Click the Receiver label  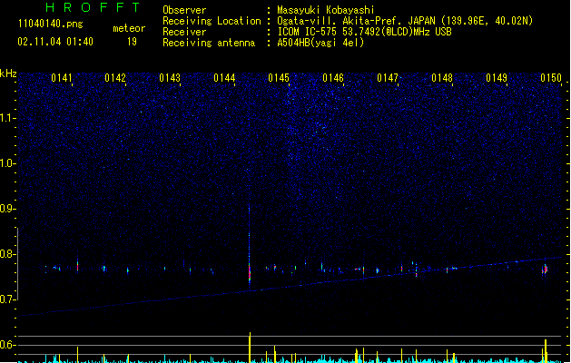[184, 32]
